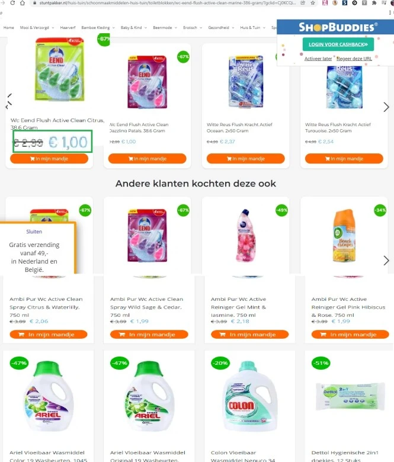The width and height of the screenshot is (394, 462).
Task: Click the 'Negeer deze URL' link
Action: point(354,59)
